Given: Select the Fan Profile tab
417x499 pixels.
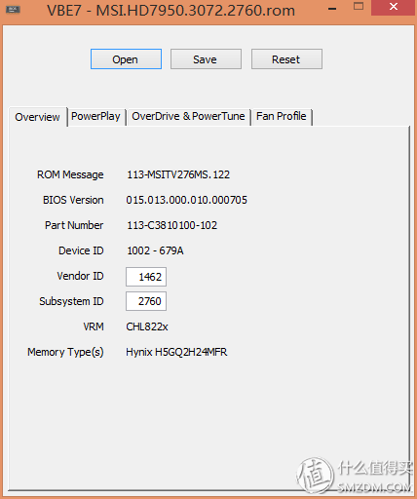Looking at the screenshot, I should click(282, 116).
